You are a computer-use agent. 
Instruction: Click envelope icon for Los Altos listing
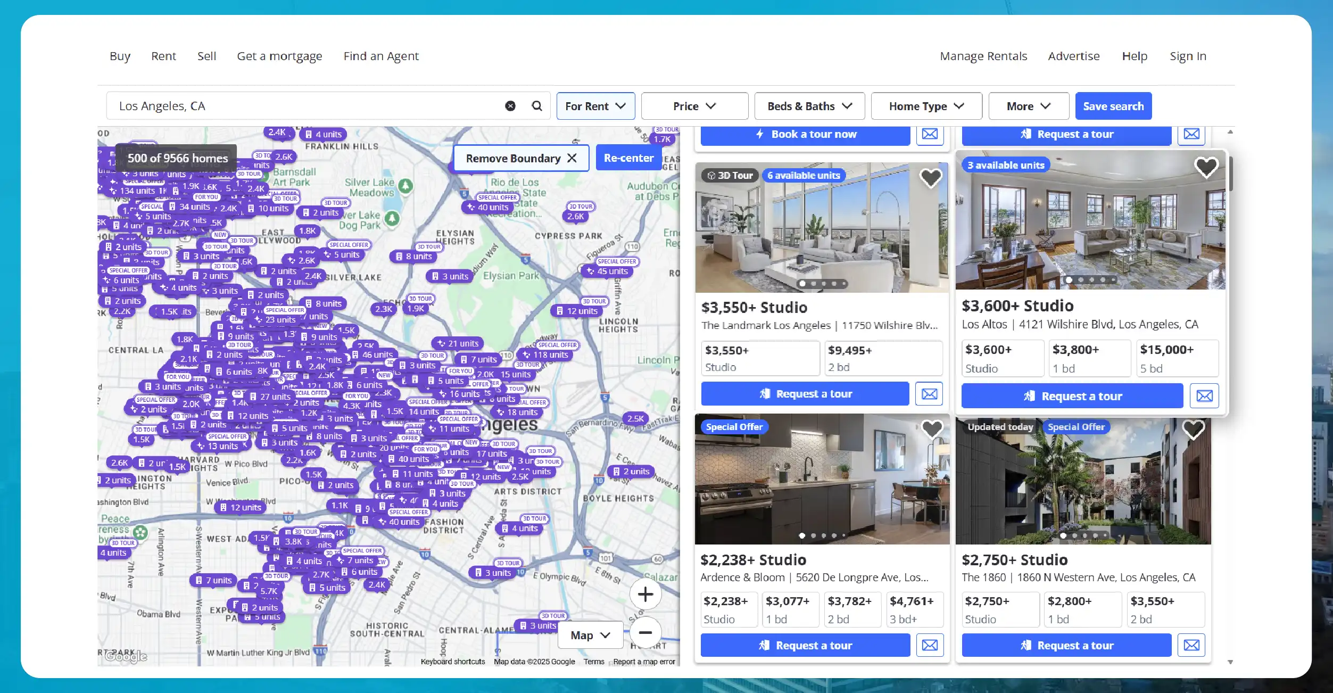tap(1204, 396)
